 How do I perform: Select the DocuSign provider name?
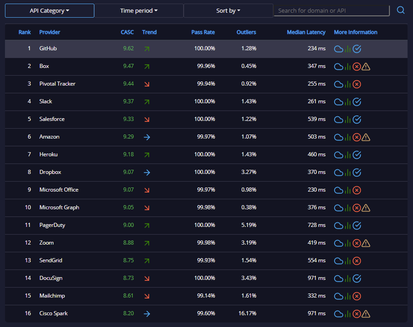tap(51, 278)
